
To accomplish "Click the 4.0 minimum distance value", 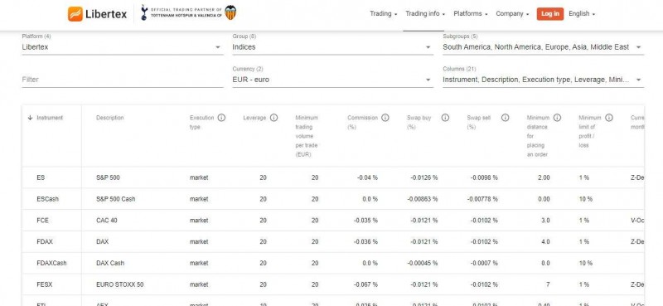I will pyautogui.click(x=545, y=241).
